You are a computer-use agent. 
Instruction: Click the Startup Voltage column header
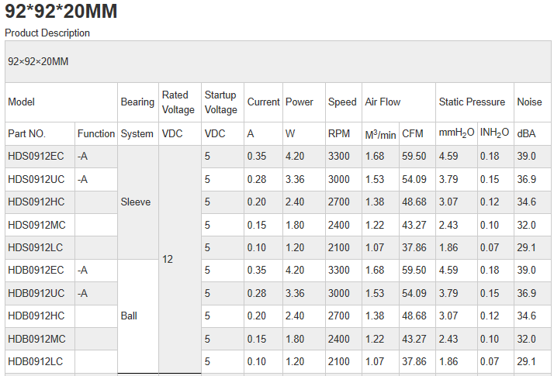[x=221, y=102]
